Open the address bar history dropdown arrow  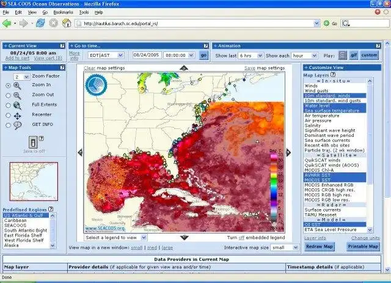point(316,23)
